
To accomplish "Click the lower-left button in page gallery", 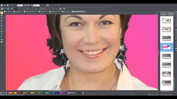I will (163, 15).
